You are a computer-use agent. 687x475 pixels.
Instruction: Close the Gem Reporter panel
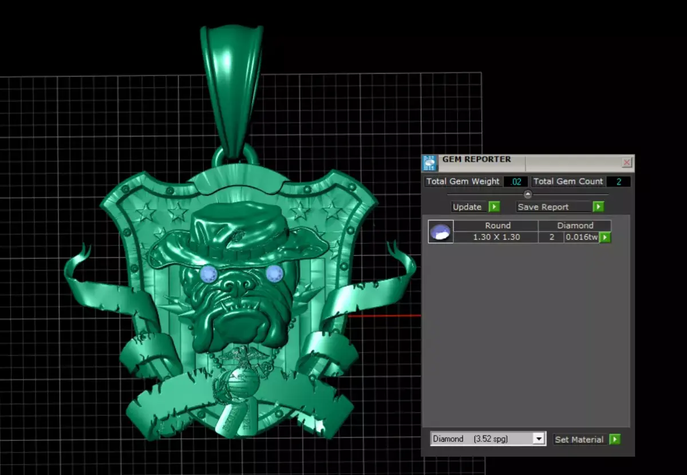[x=627, y=163]
